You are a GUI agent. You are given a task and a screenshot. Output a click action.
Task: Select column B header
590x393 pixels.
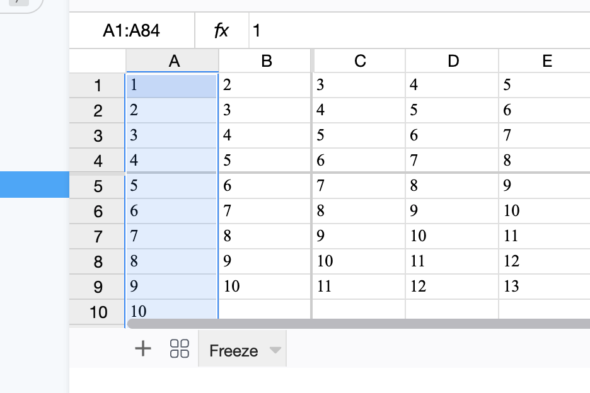[x=267, y=61]
